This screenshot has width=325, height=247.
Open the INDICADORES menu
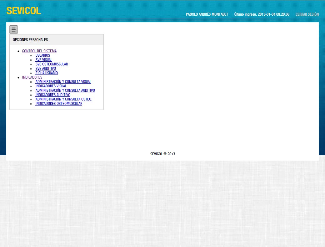pyautogui.click(x=32, y=77)
